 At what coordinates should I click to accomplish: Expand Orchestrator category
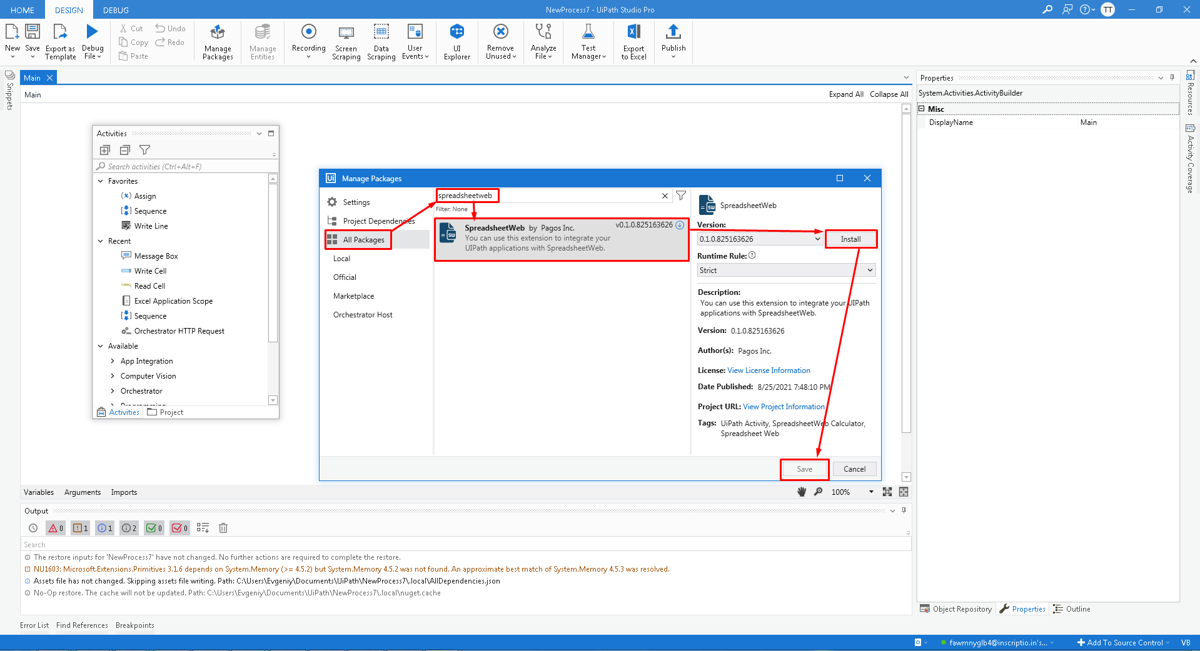(x=113, y=391)
